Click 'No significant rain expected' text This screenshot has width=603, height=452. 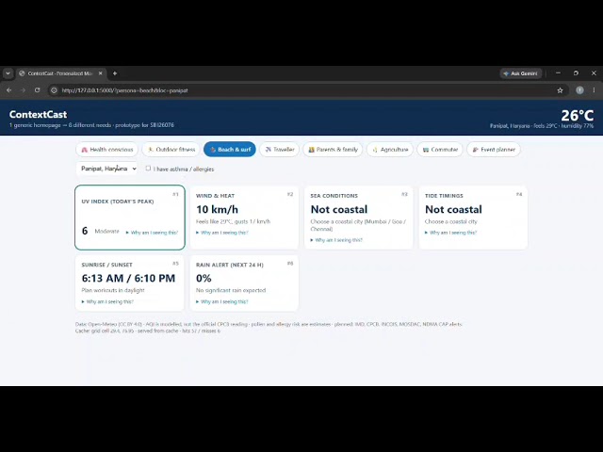[231, 290]
